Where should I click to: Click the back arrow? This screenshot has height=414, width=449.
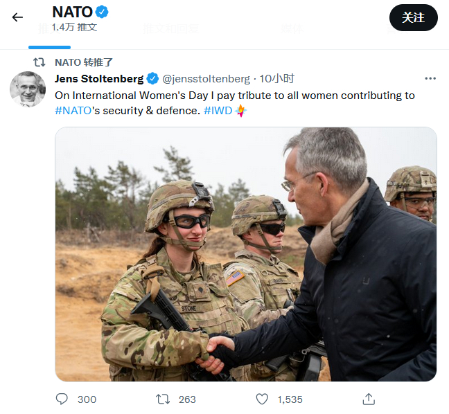click(x=17, y=17)
